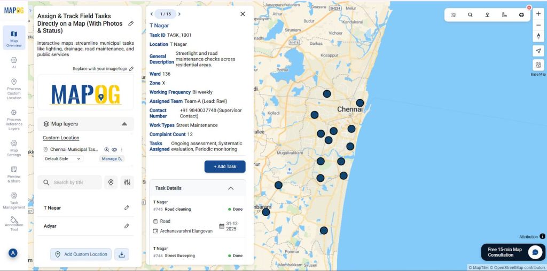Select the measure ruler tool
Image resolution: width=547 pixels, height=271 pixels.
pos(504,15)
